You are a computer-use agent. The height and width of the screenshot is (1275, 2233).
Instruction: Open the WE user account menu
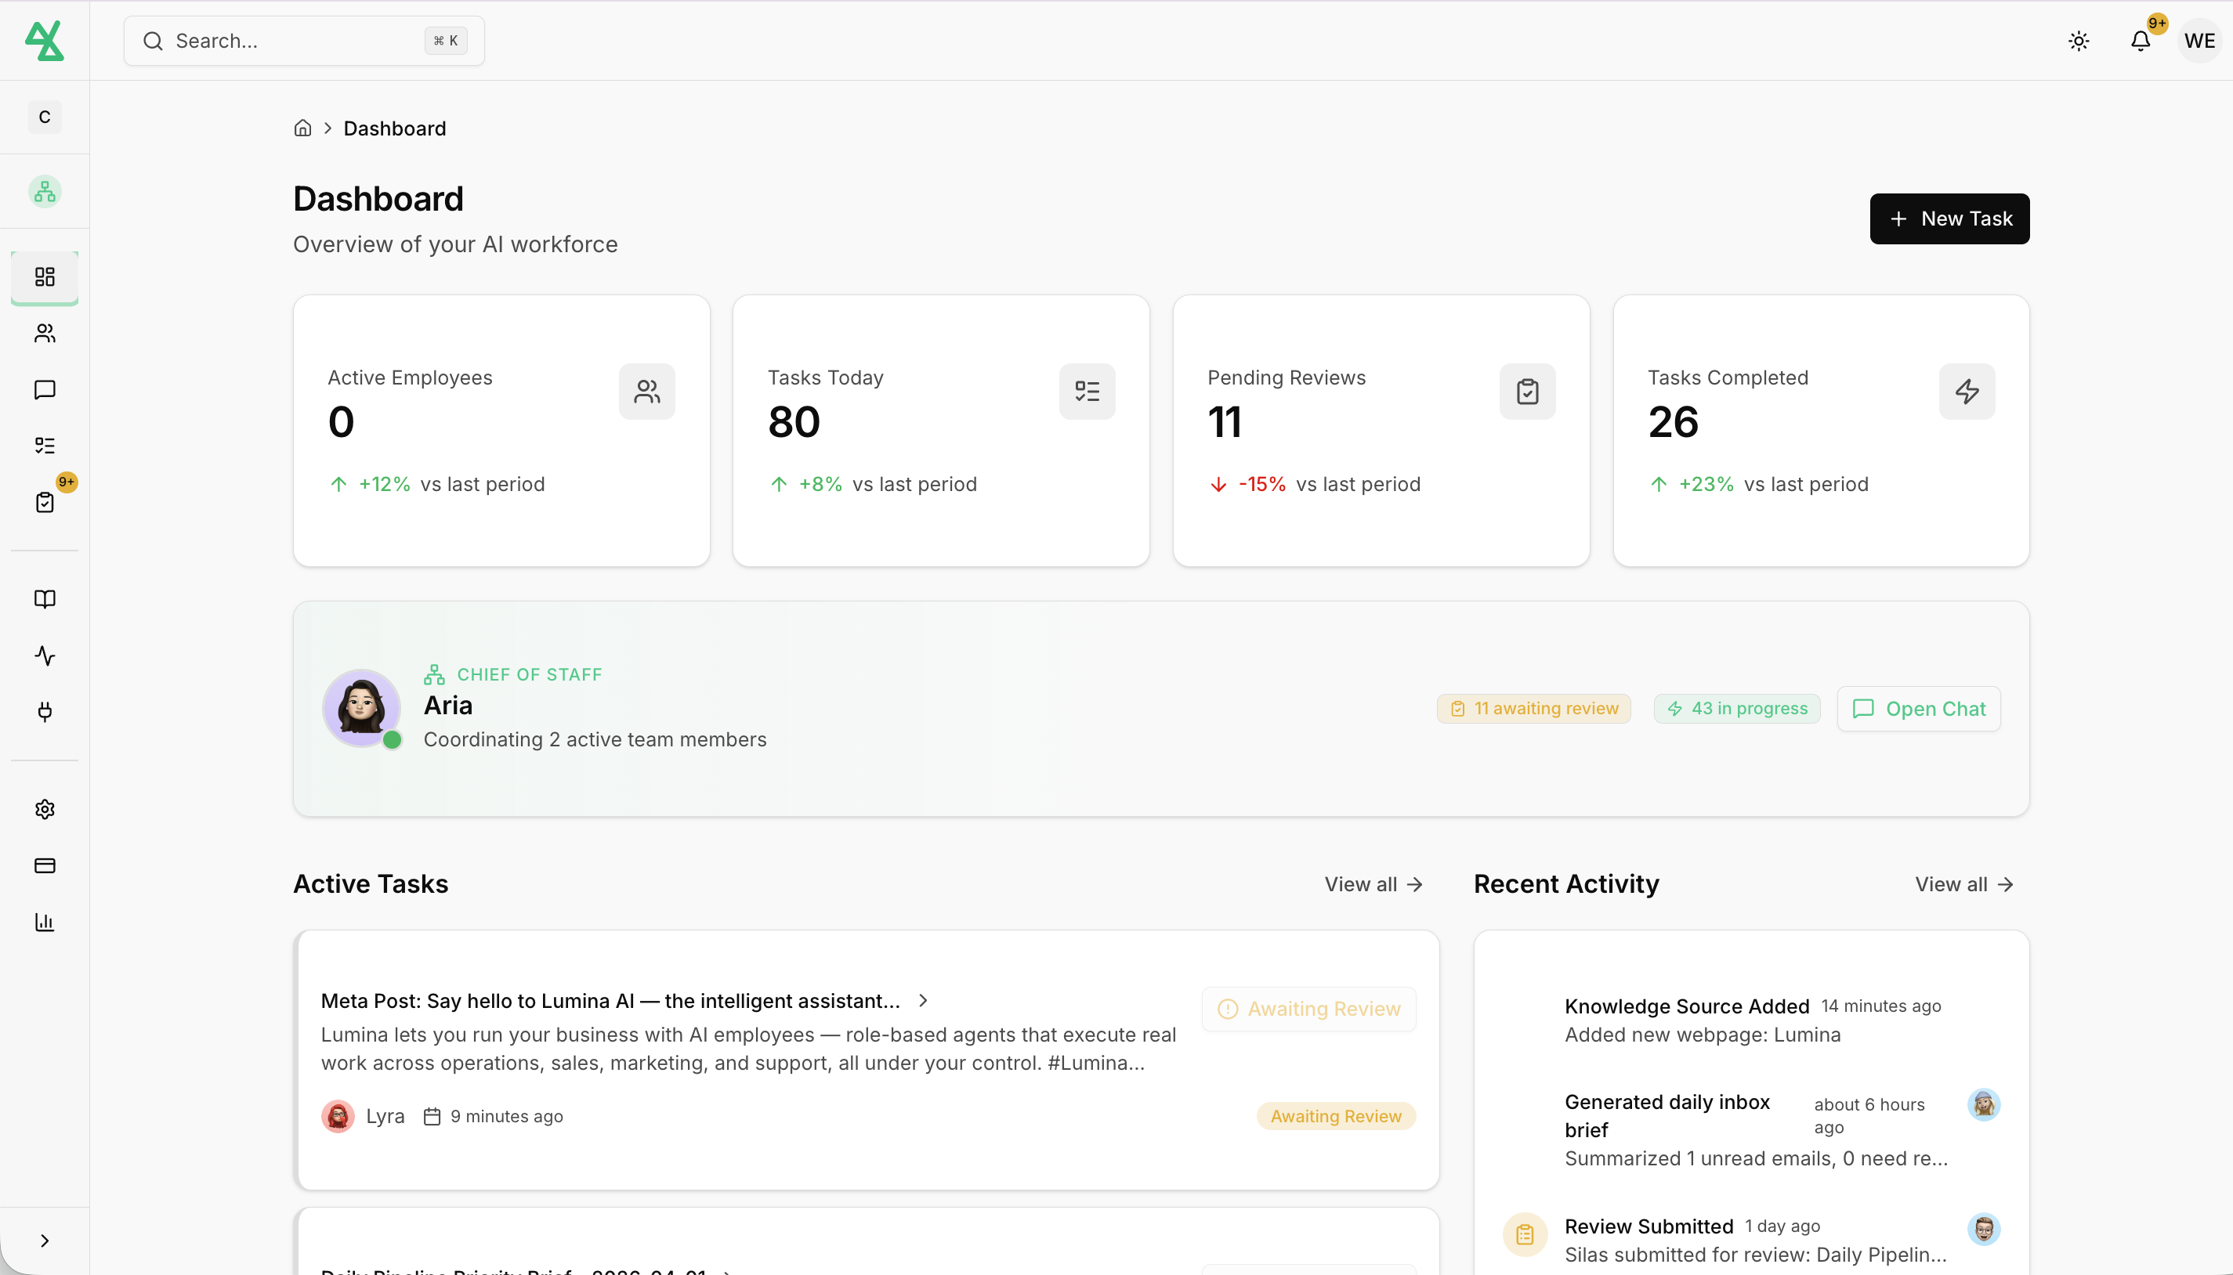[x=2199, y=40]
